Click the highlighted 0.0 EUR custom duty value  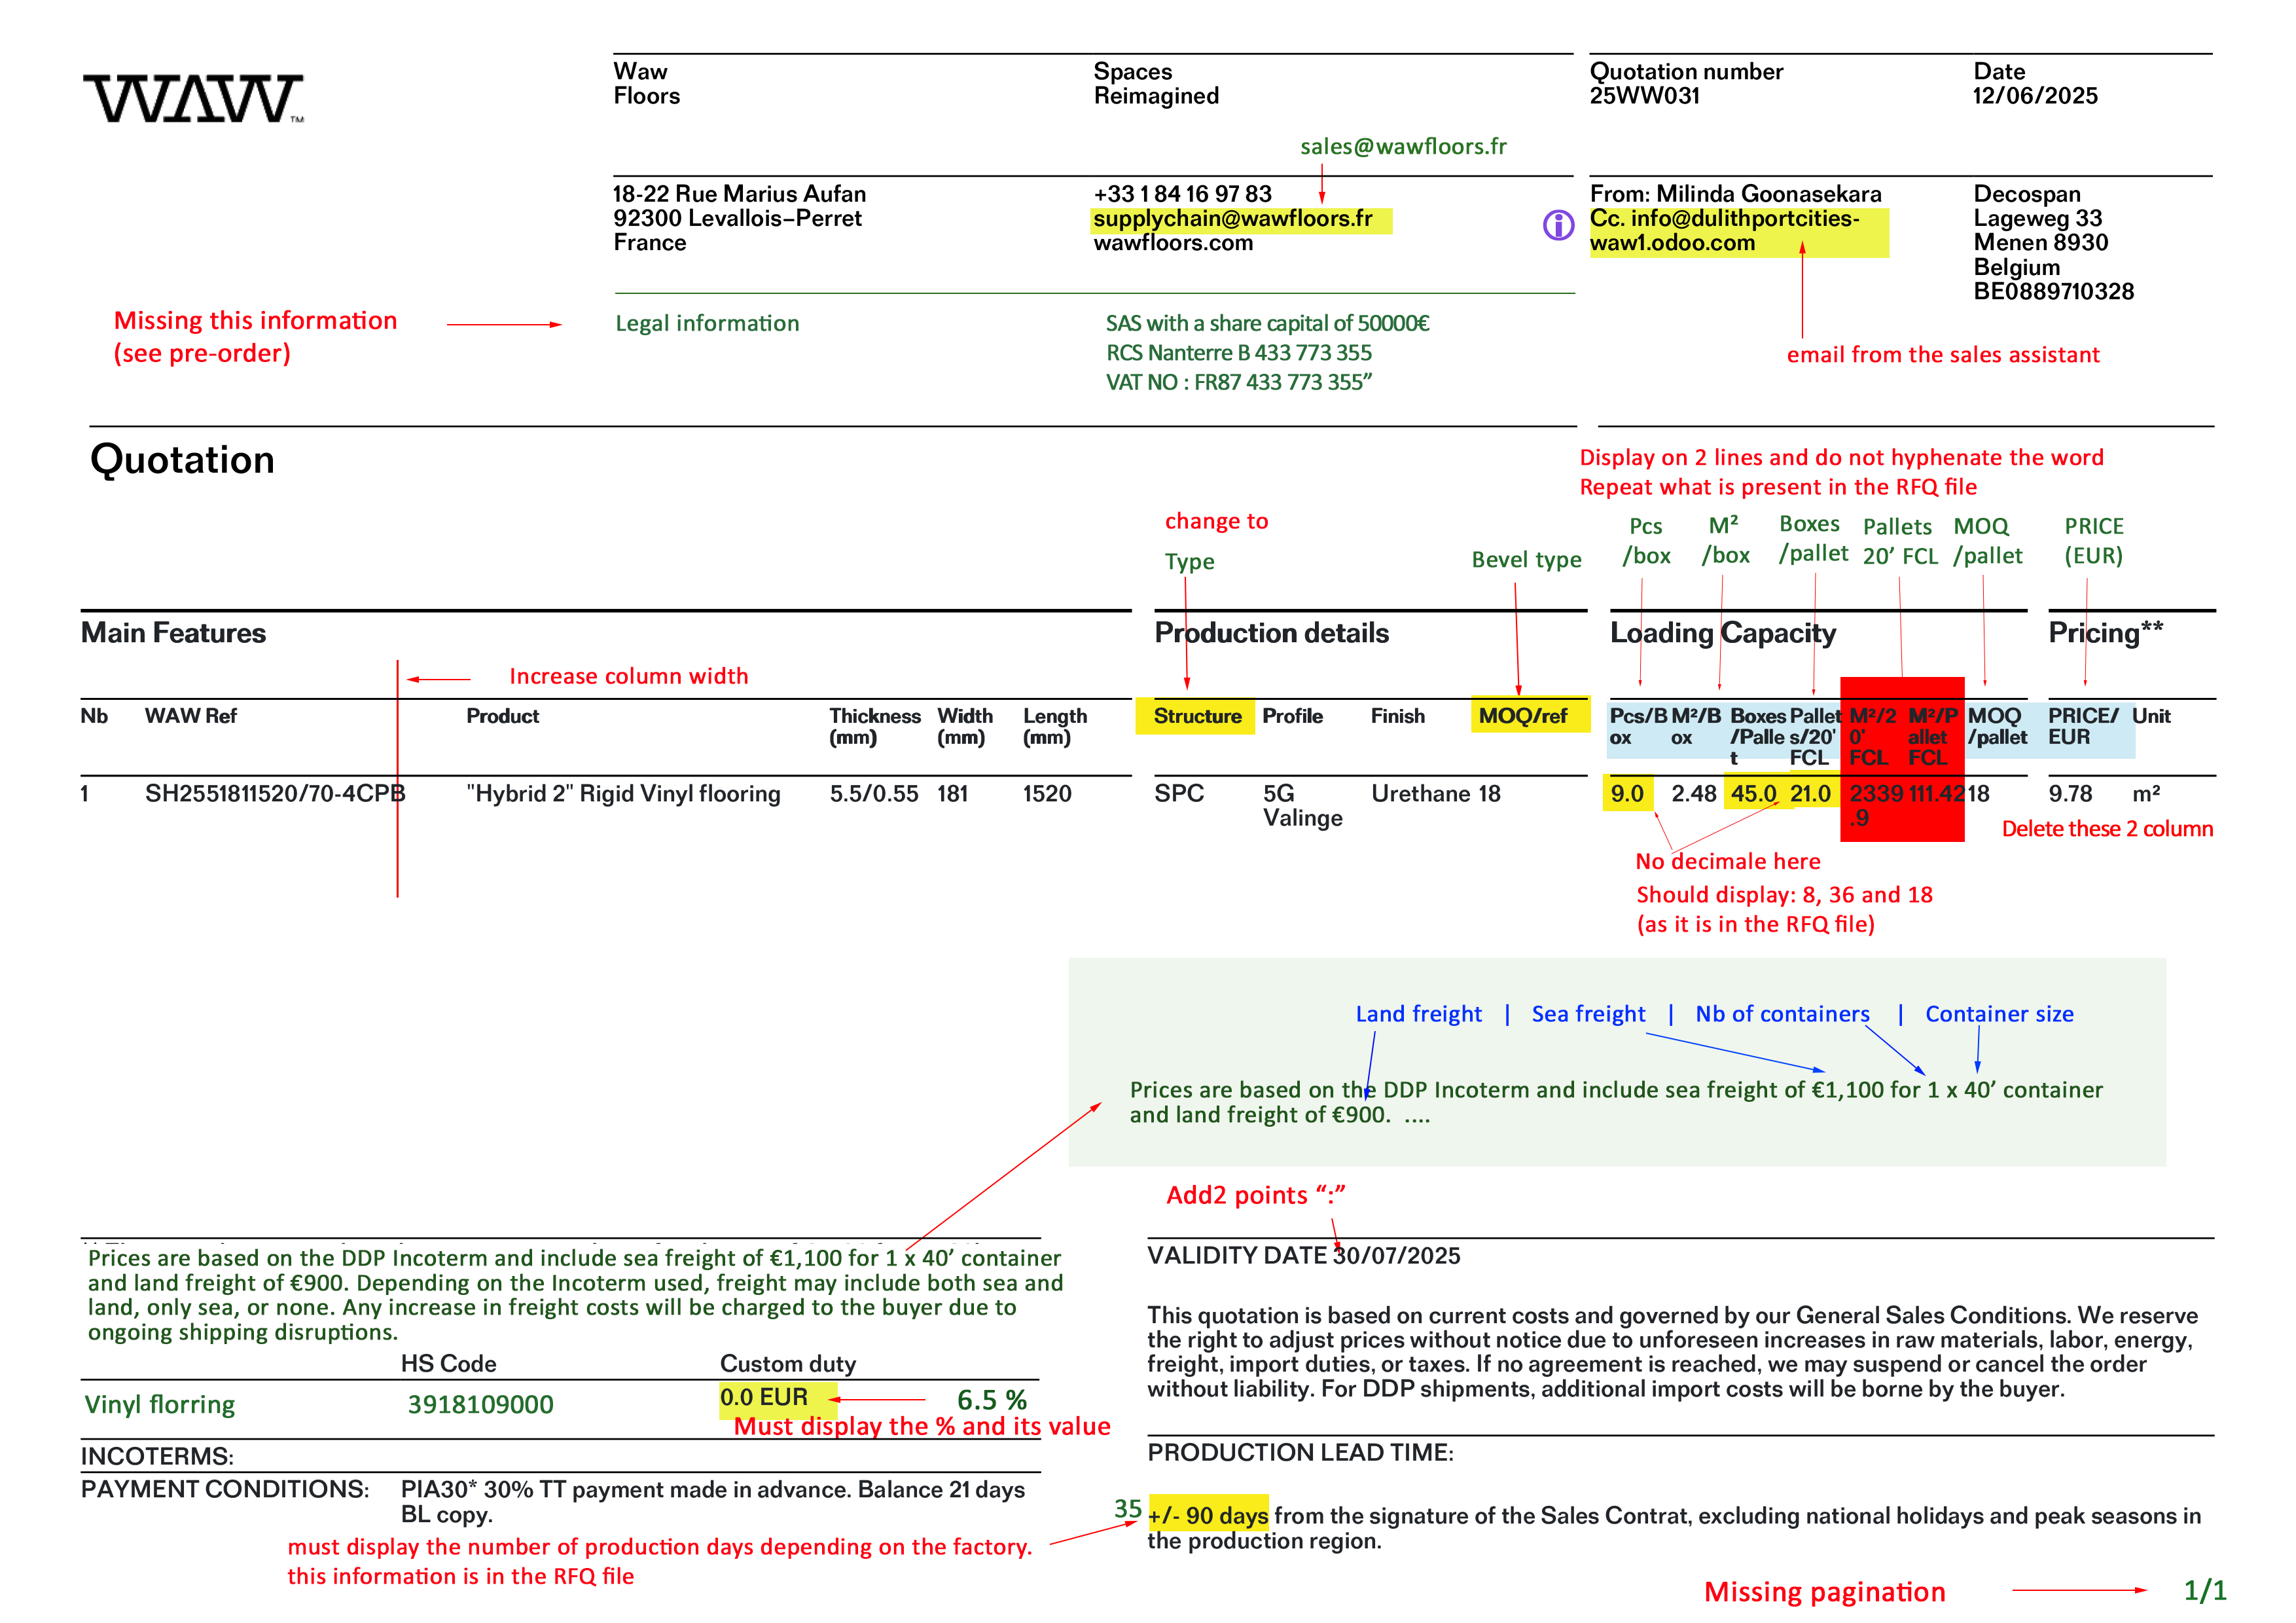click(x=764, y=1397)
